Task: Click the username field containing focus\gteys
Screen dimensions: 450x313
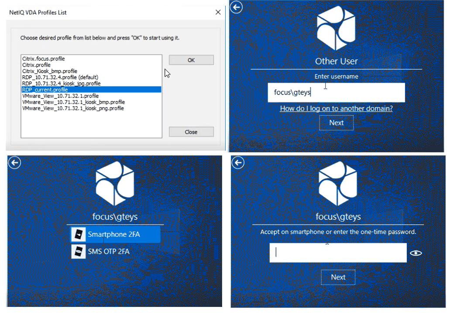Action: click(337, 92)
